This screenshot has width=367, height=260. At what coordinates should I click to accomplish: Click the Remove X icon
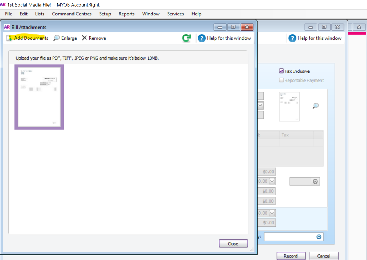[84, 38]
